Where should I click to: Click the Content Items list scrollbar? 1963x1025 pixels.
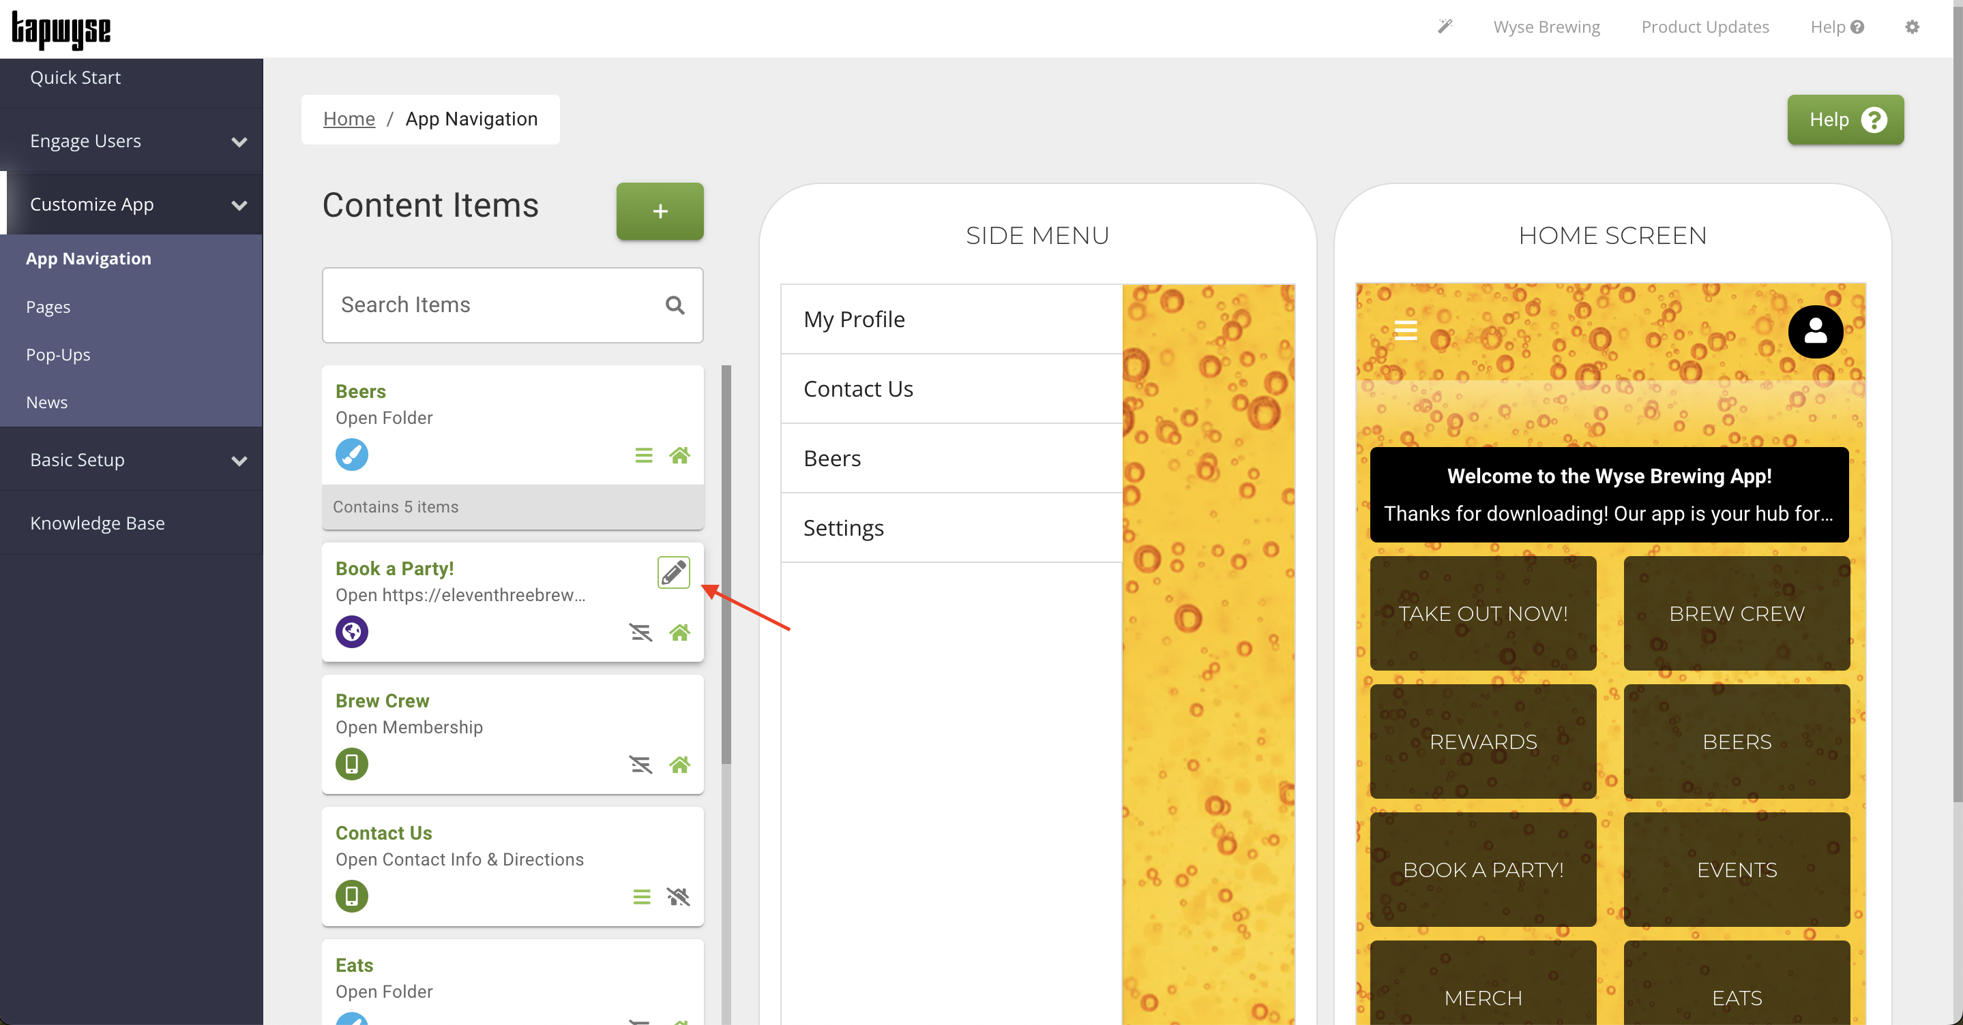726,564
